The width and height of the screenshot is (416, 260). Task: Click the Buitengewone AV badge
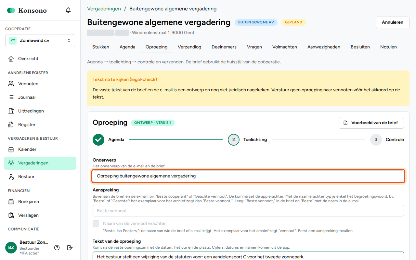tap(256, 22)
